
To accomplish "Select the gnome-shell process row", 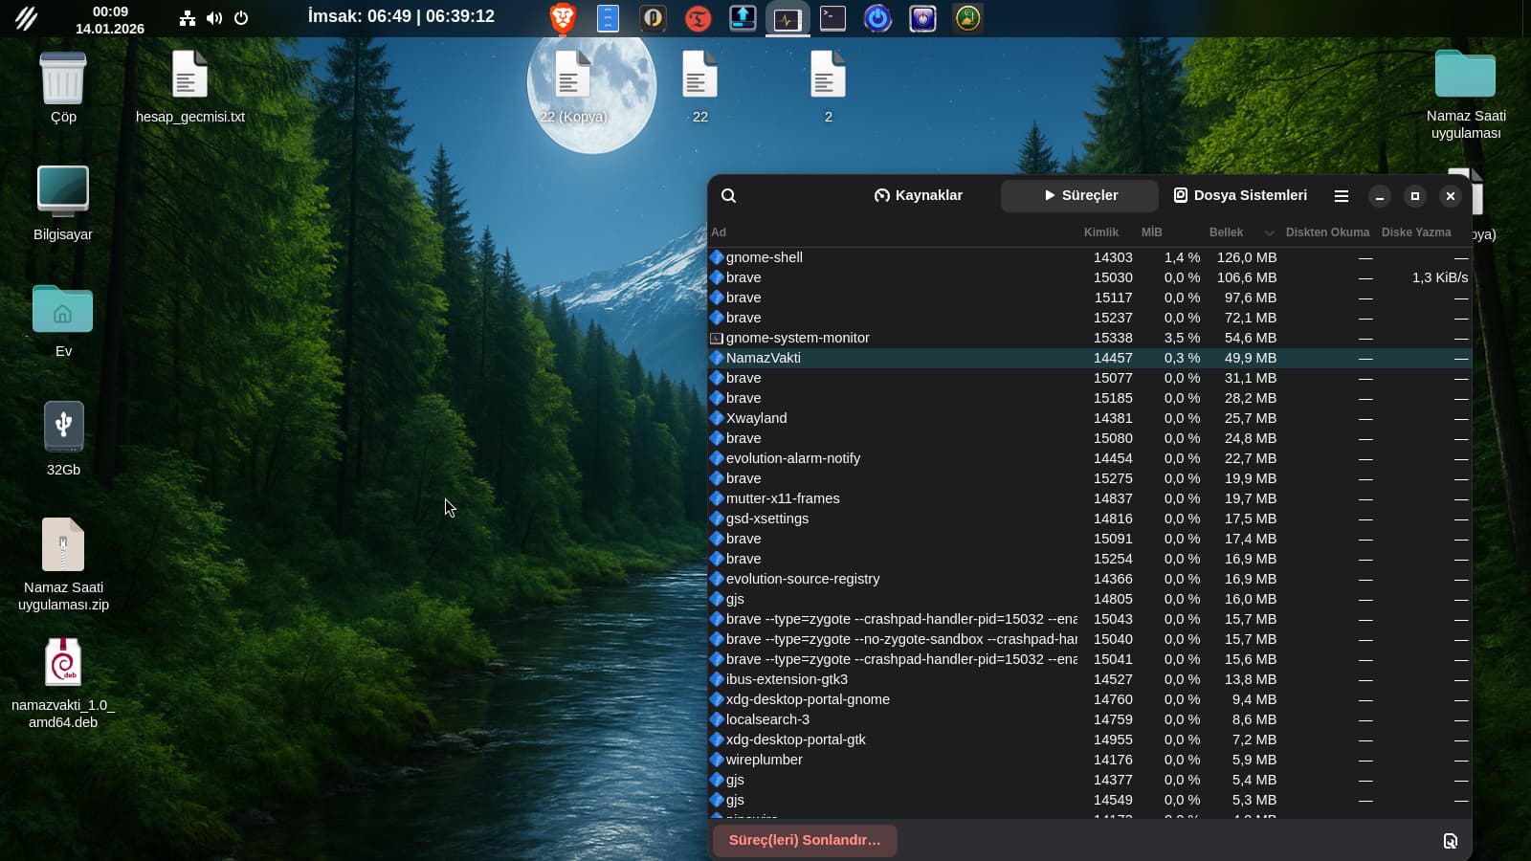I will pyautogui.click(x=764, y=257).
